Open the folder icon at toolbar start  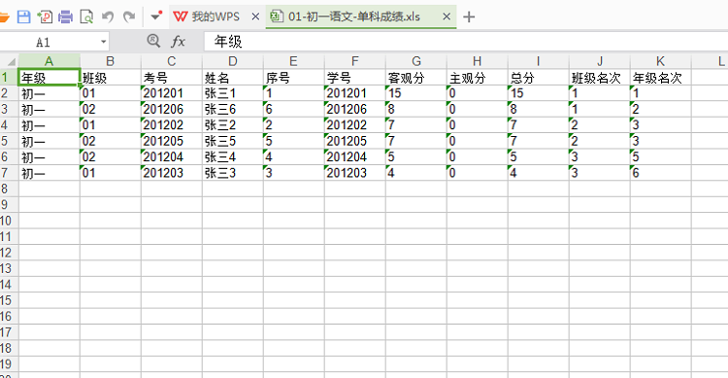4,17
